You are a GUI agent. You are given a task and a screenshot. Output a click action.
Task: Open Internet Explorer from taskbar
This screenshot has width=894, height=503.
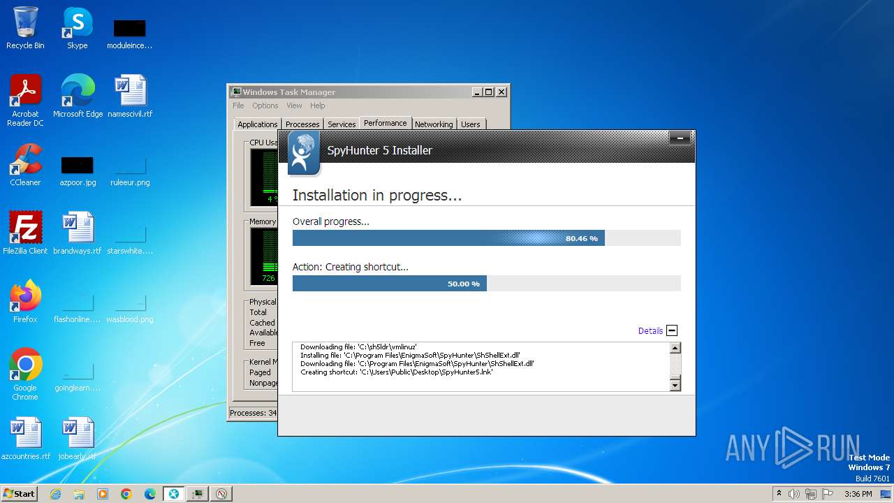pos(55,494)
